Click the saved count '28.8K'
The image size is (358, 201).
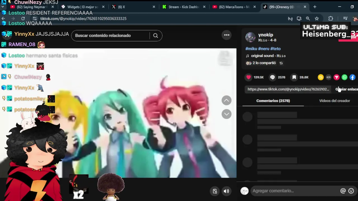304,77
